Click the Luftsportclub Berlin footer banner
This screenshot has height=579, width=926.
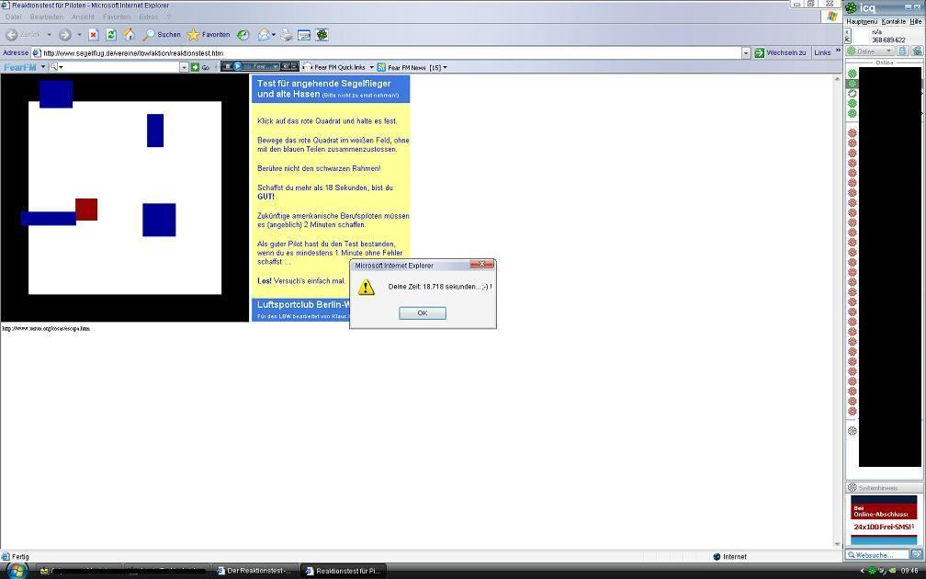coord(300,310)
